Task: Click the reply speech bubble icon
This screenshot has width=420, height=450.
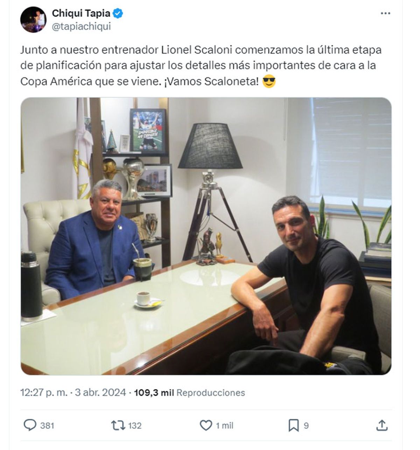Action: pos(30,425)
